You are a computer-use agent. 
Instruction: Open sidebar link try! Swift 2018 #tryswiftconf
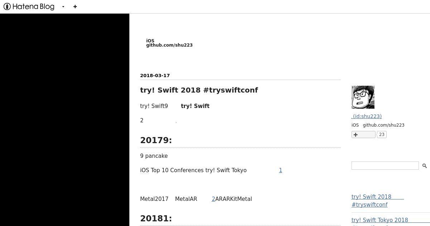click(378, 201)
